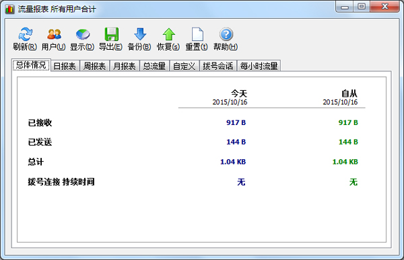Screen dimensions: 404x260
Task: Click the Reset (重置) blank page icon
Action: [x=197, y=34]
